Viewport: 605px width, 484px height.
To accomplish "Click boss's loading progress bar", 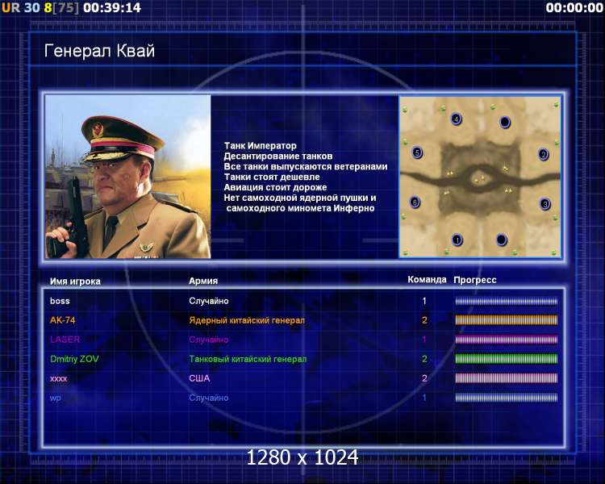I will [507, 301].
